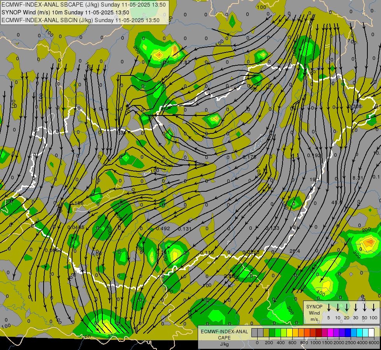Click the wind value 0.192 on map
Image resolution: width=381 pixels, height=350 pixels.
click(314, 155)
